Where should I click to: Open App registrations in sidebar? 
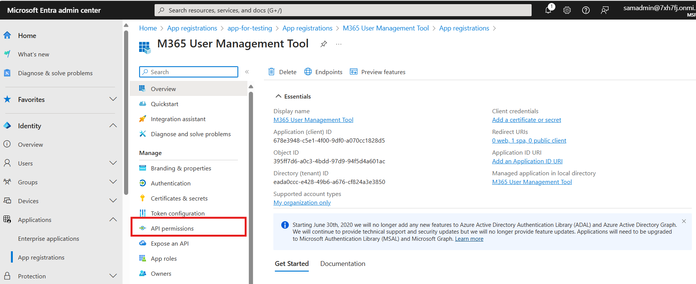pyautogui.click(x=41, y=257)
